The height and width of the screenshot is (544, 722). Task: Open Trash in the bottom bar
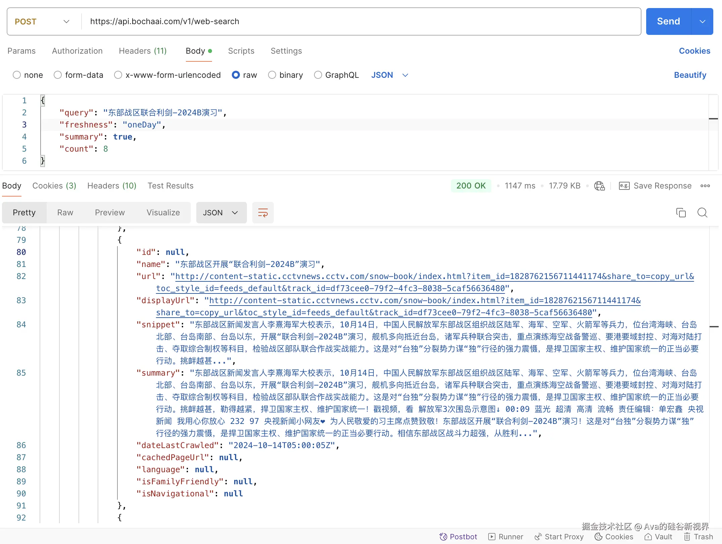click(699, 537)
